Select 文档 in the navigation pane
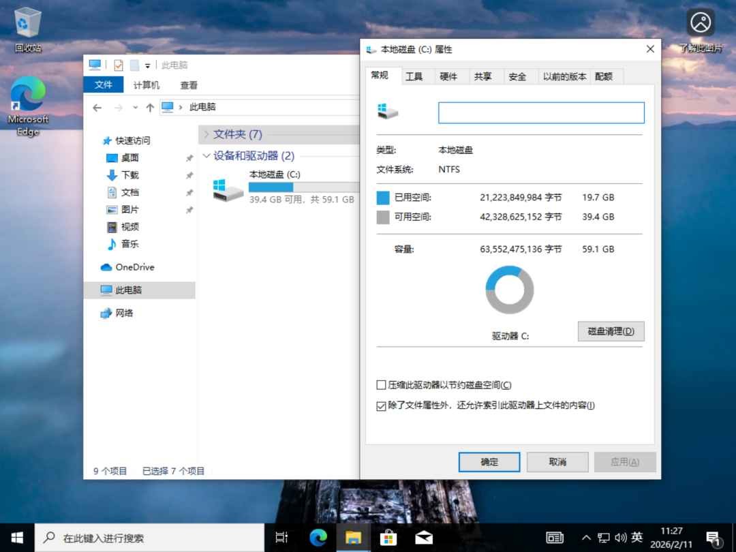 click(x=130, y=192)
